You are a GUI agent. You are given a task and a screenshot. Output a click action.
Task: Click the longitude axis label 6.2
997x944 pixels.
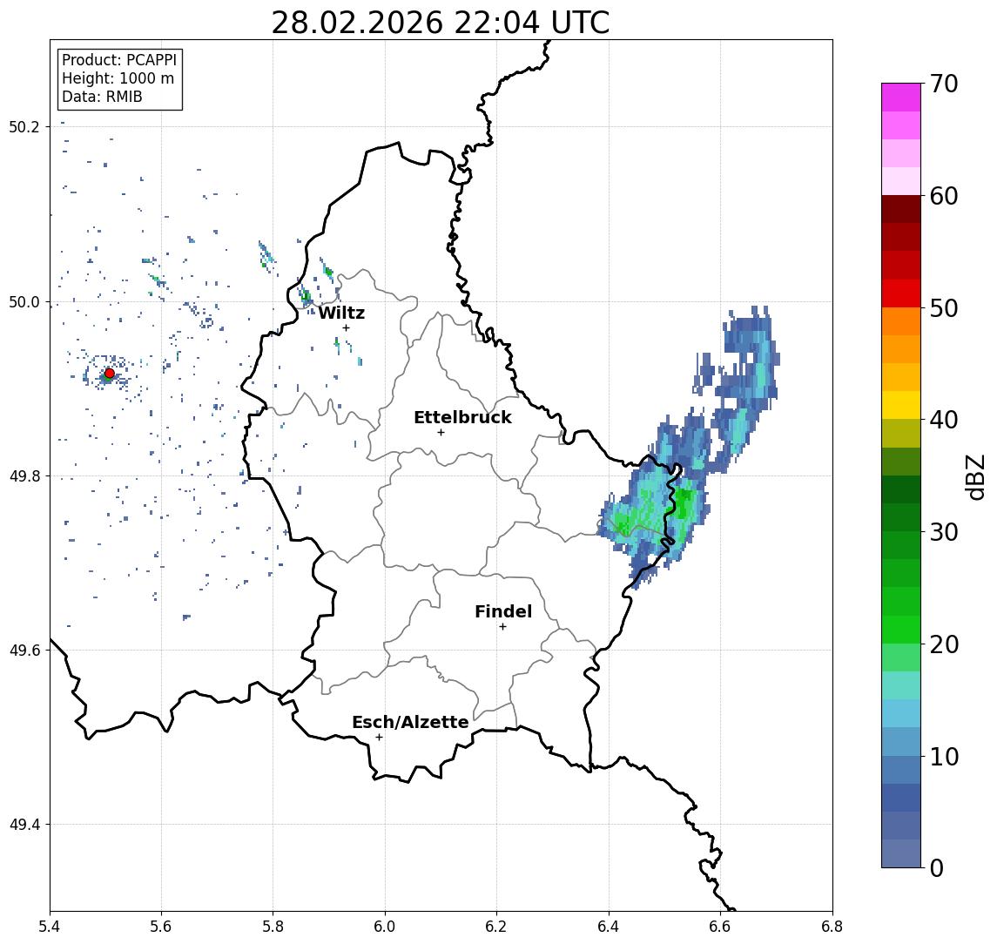[x=496, y=927]
